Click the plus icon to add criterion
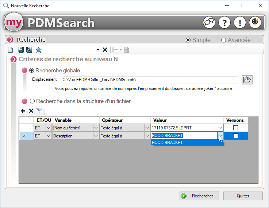Screen dimensions: 269x208 pos(23,111)
